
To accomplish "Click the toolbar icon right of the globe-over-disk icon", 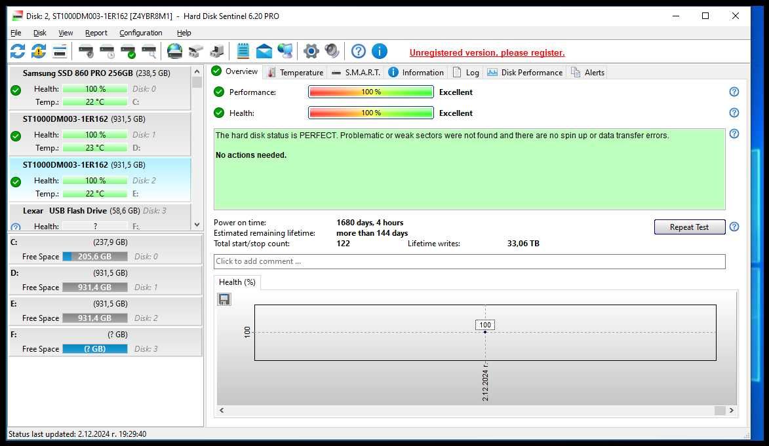I will point(195,51).
